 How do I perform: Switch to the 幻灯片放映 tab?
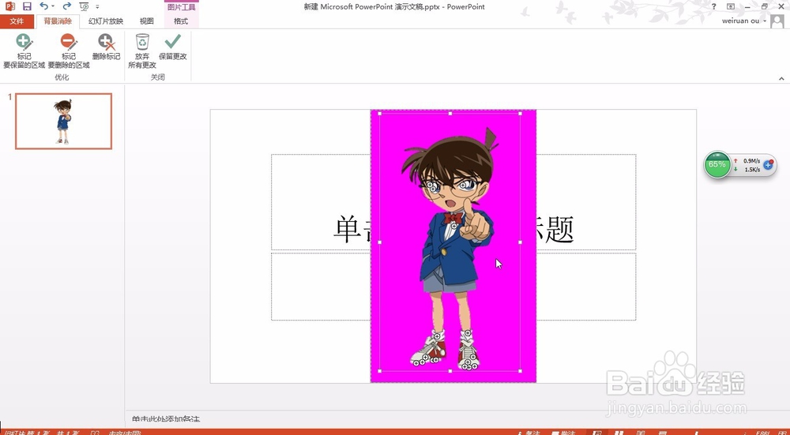[106, 21]
